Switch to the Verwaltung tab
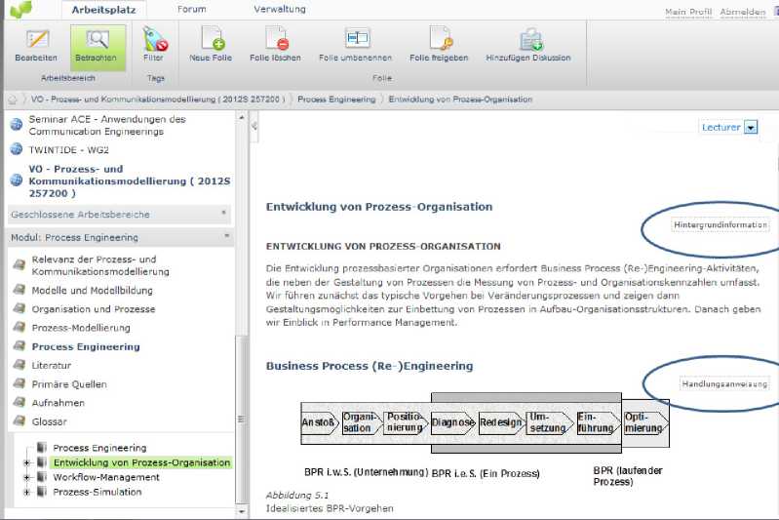This screenshot has width=779, height=520. (279, 9)
